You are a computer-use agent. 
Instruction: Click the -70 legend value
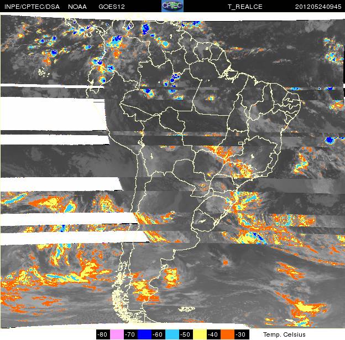pos(130,334)
